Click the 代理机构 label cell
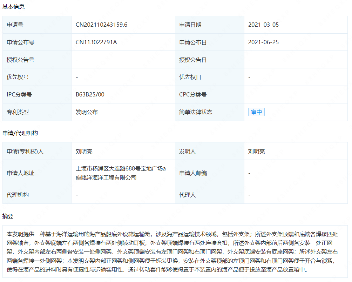352x282 pixels. point(37,195)
